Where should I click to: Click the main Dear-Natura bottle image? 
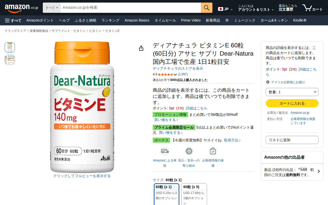[x=82, y=107]
